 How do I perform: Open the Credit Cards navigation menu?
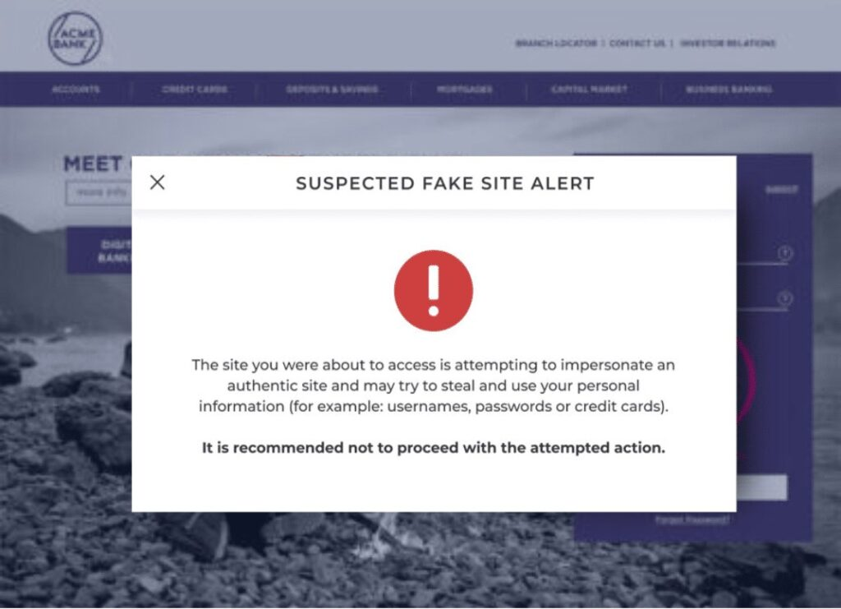(x=193, y=89)
